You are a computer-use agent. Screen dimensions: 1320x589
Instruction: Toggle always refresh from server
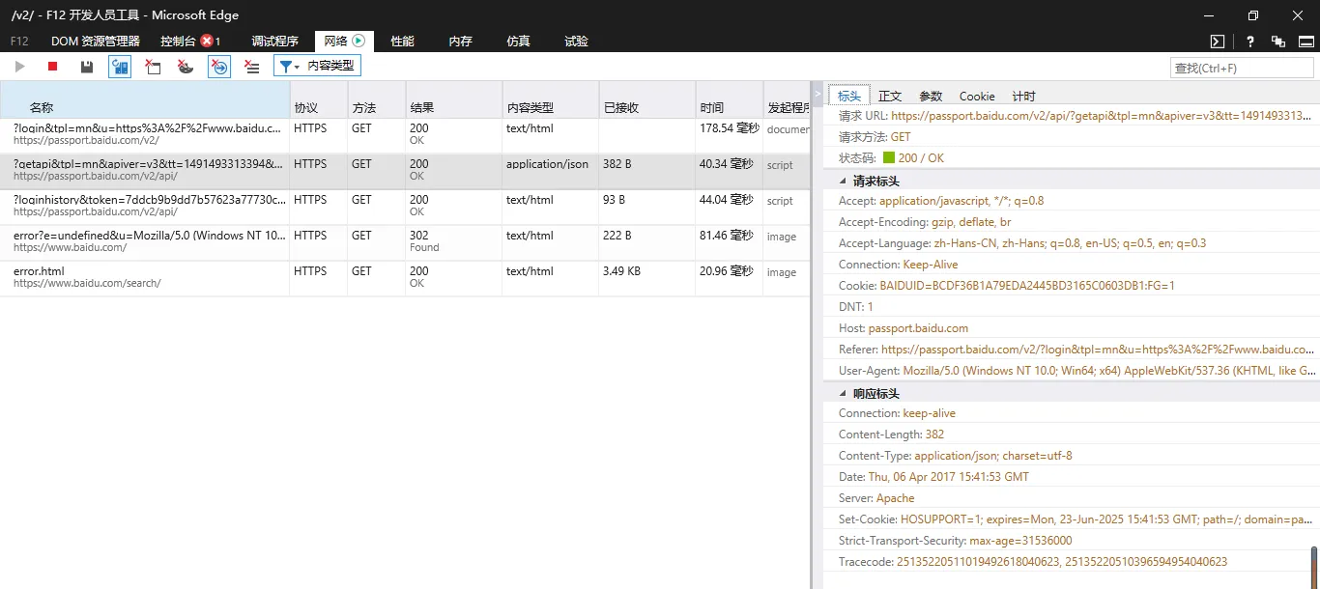pos(120,67)
